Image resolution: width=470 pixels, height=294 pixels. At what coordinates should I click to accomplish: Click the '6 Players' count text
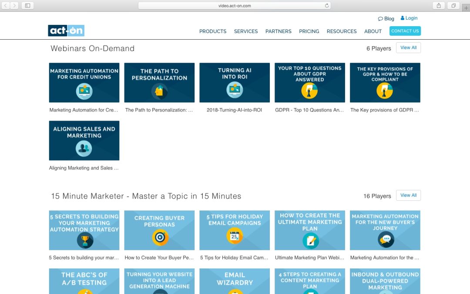point(379,49)
